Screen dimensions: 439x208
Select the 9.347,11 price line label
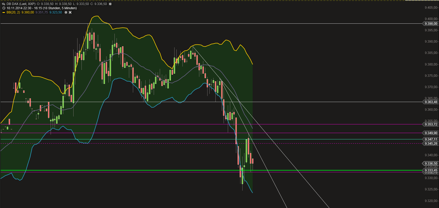(430, 139)
